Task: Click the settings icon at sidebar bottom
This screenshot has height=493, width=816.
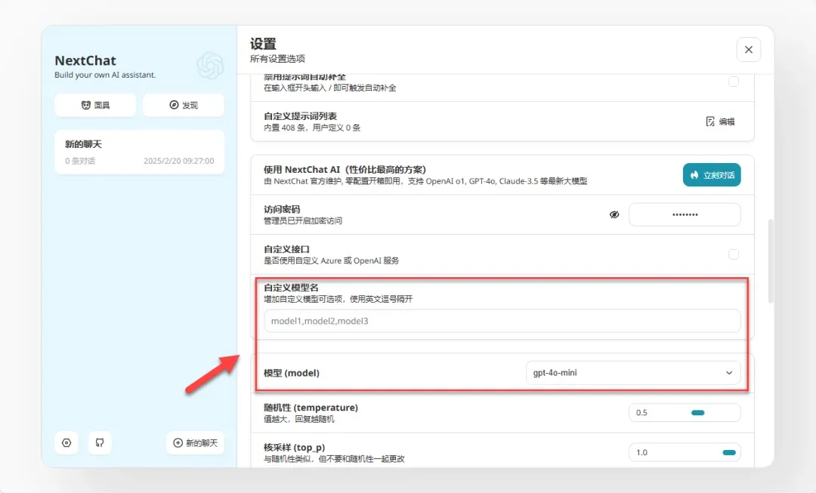Action: tap(66, 442)
